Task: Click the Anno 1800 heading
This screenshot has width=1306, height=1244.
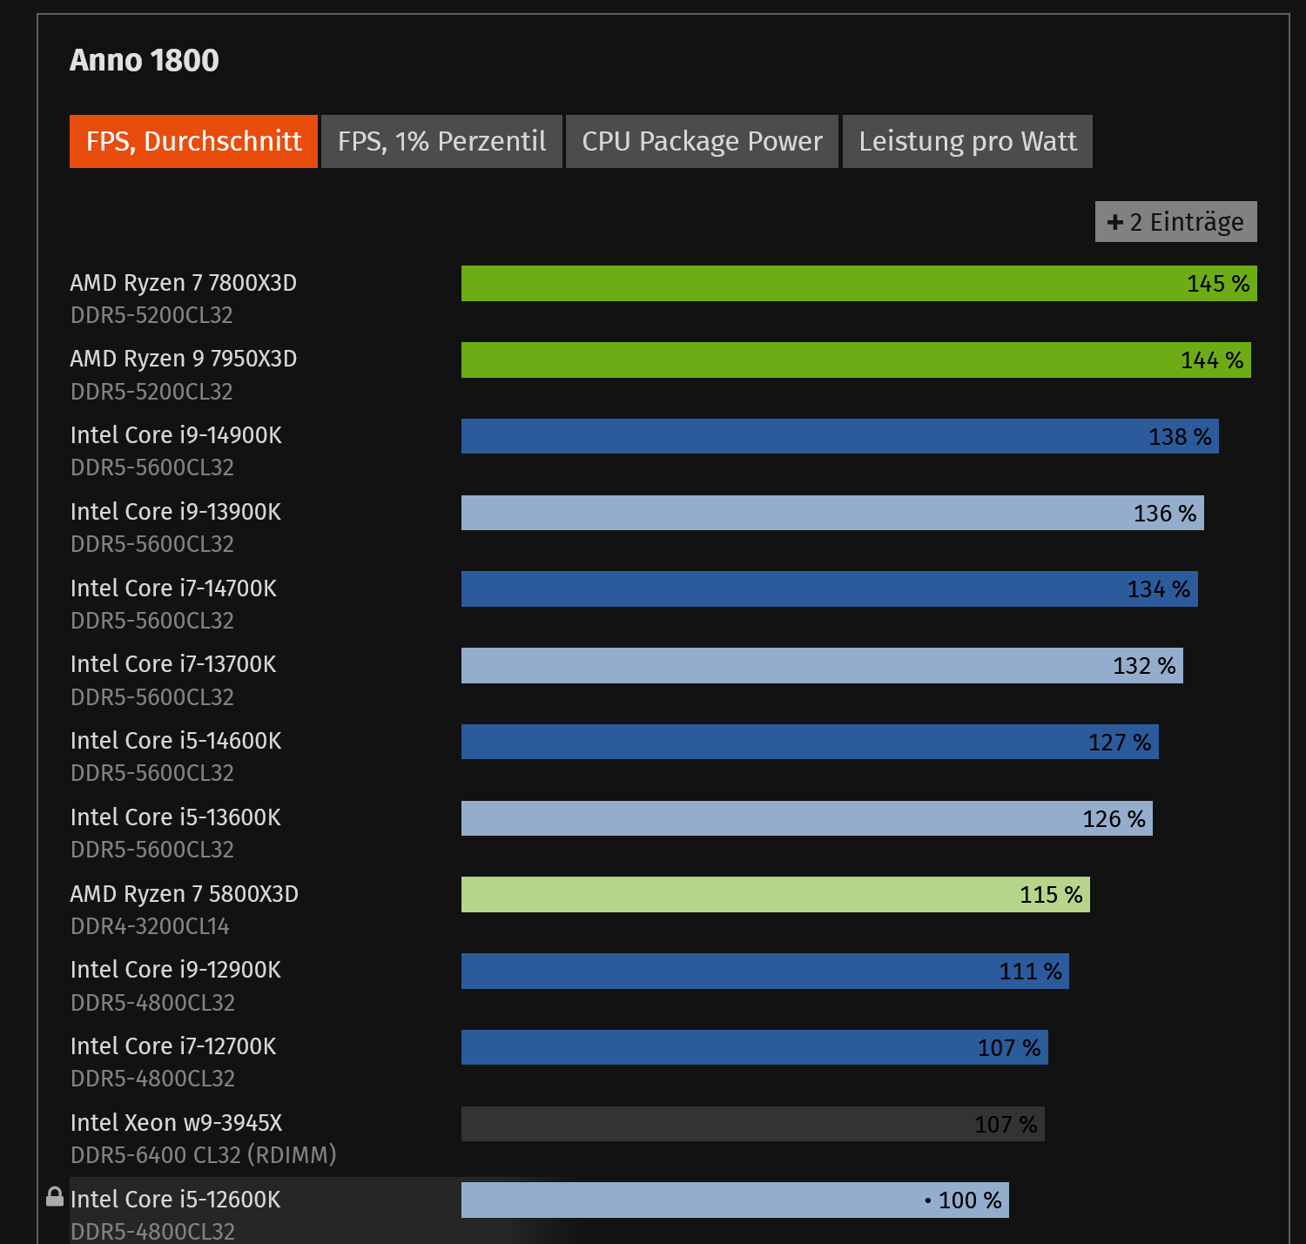Action: [145, 60]
